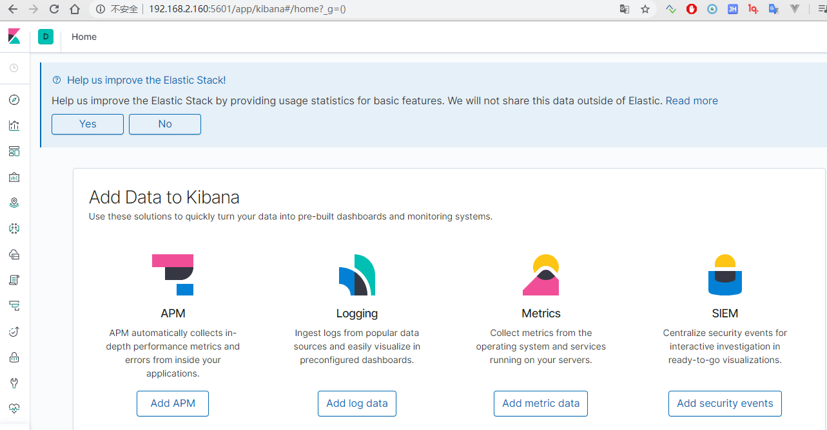Open Infrastructure from the sidebar
Image resolution: width=827 pixels, height=430 pixels.
(14, 254)
